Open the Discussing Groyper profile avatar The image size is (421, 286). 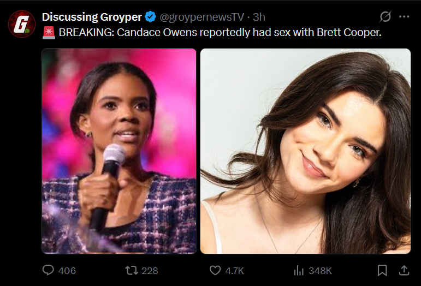coord(22,24)
